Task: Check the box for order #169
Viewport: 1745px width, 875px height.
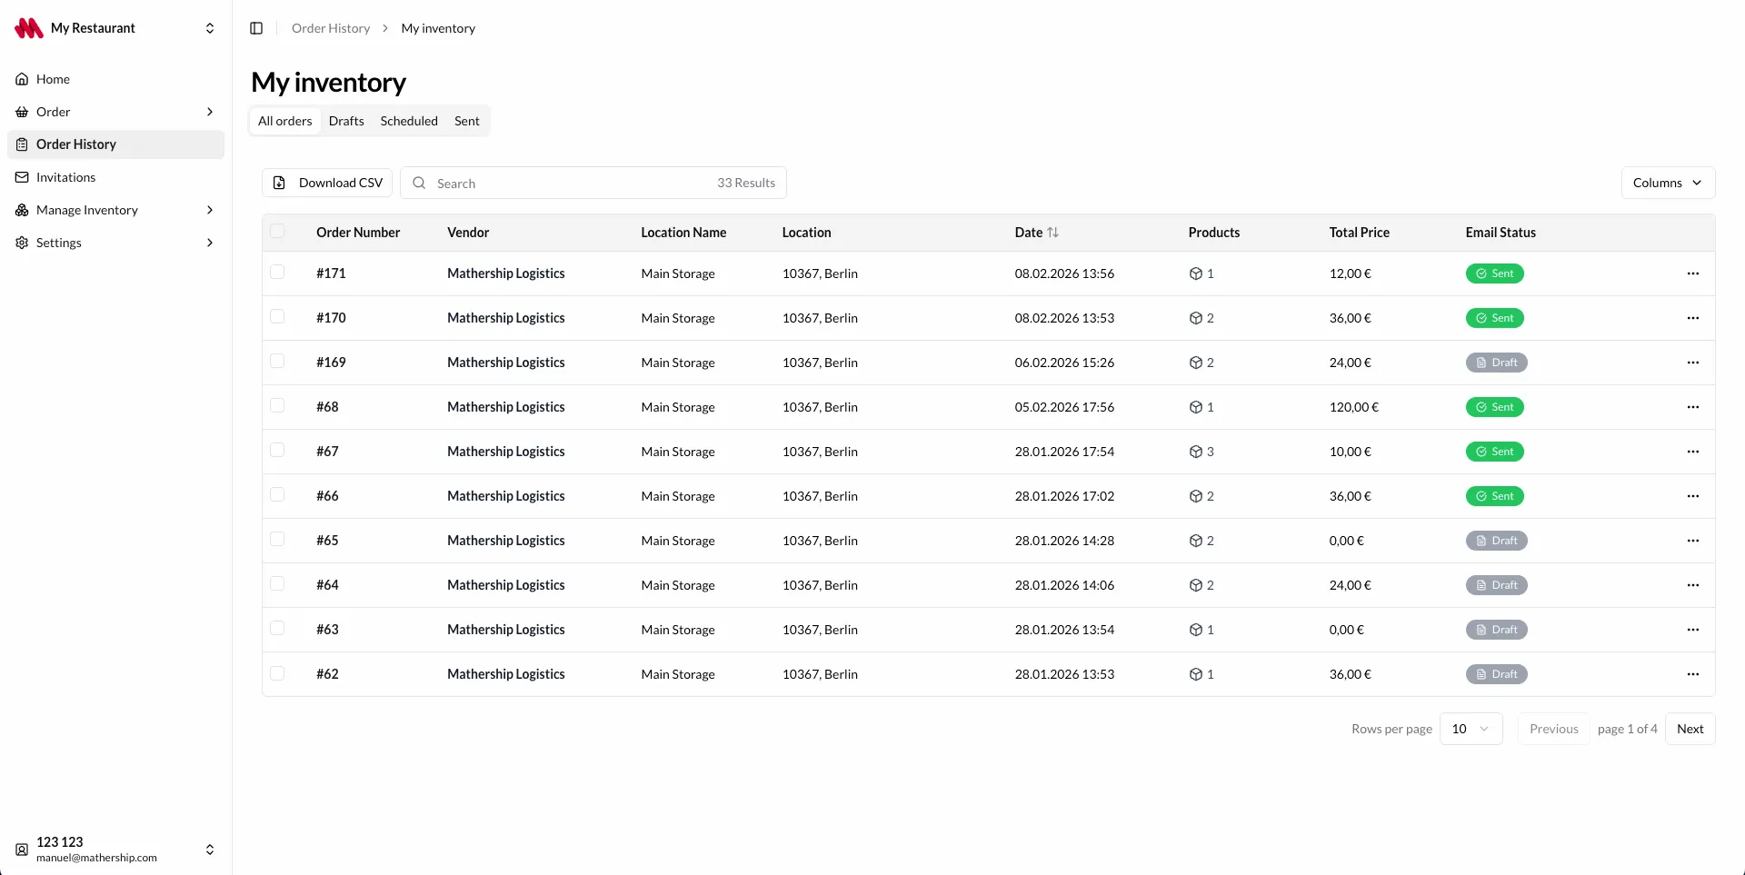Action: (x=277, y=362)
